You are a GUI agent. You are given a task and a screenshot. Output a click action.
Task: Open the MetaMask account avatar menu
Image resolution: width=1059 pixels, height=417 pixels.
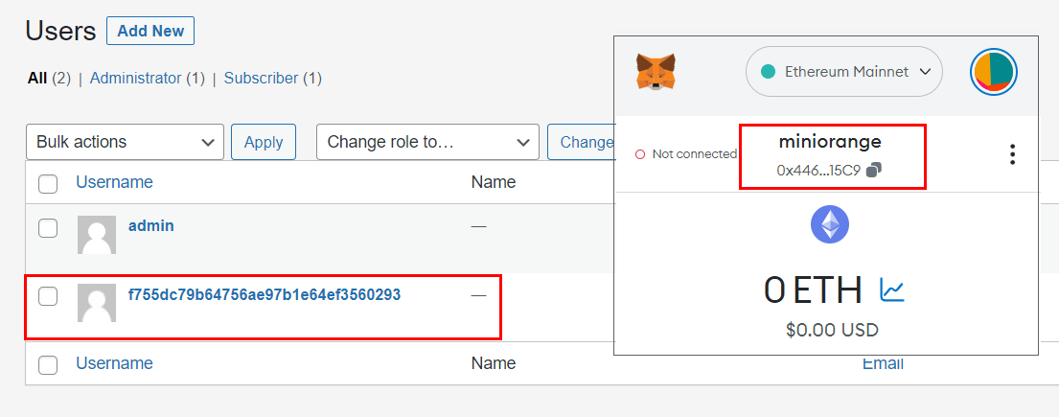994,72
